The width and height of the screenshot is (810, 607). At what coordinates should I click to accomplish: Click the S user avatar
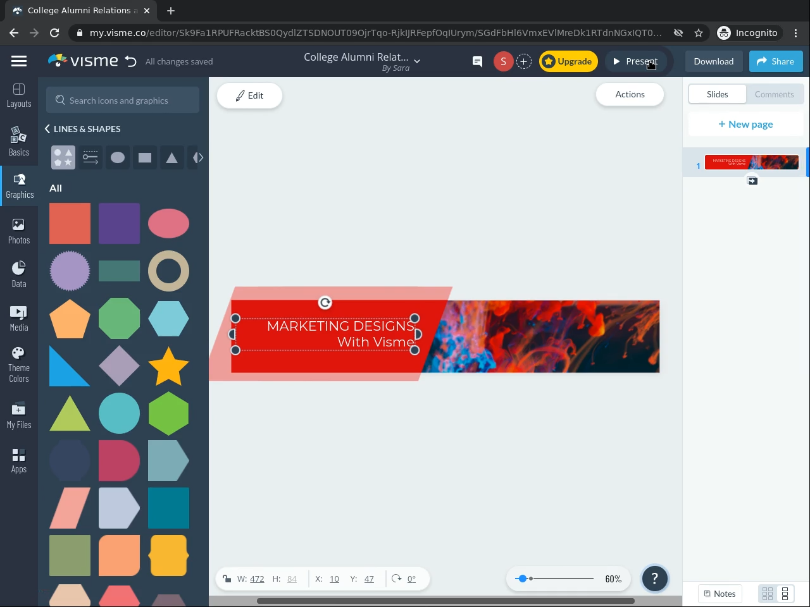coord(503,61)
